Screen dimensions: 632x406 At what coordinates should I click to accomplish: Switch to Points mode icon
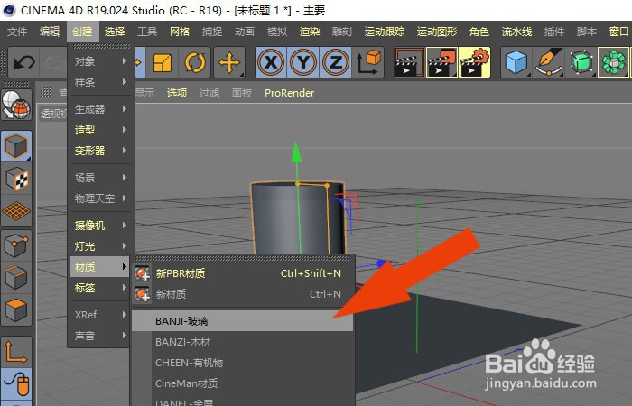tap(16, 245)
